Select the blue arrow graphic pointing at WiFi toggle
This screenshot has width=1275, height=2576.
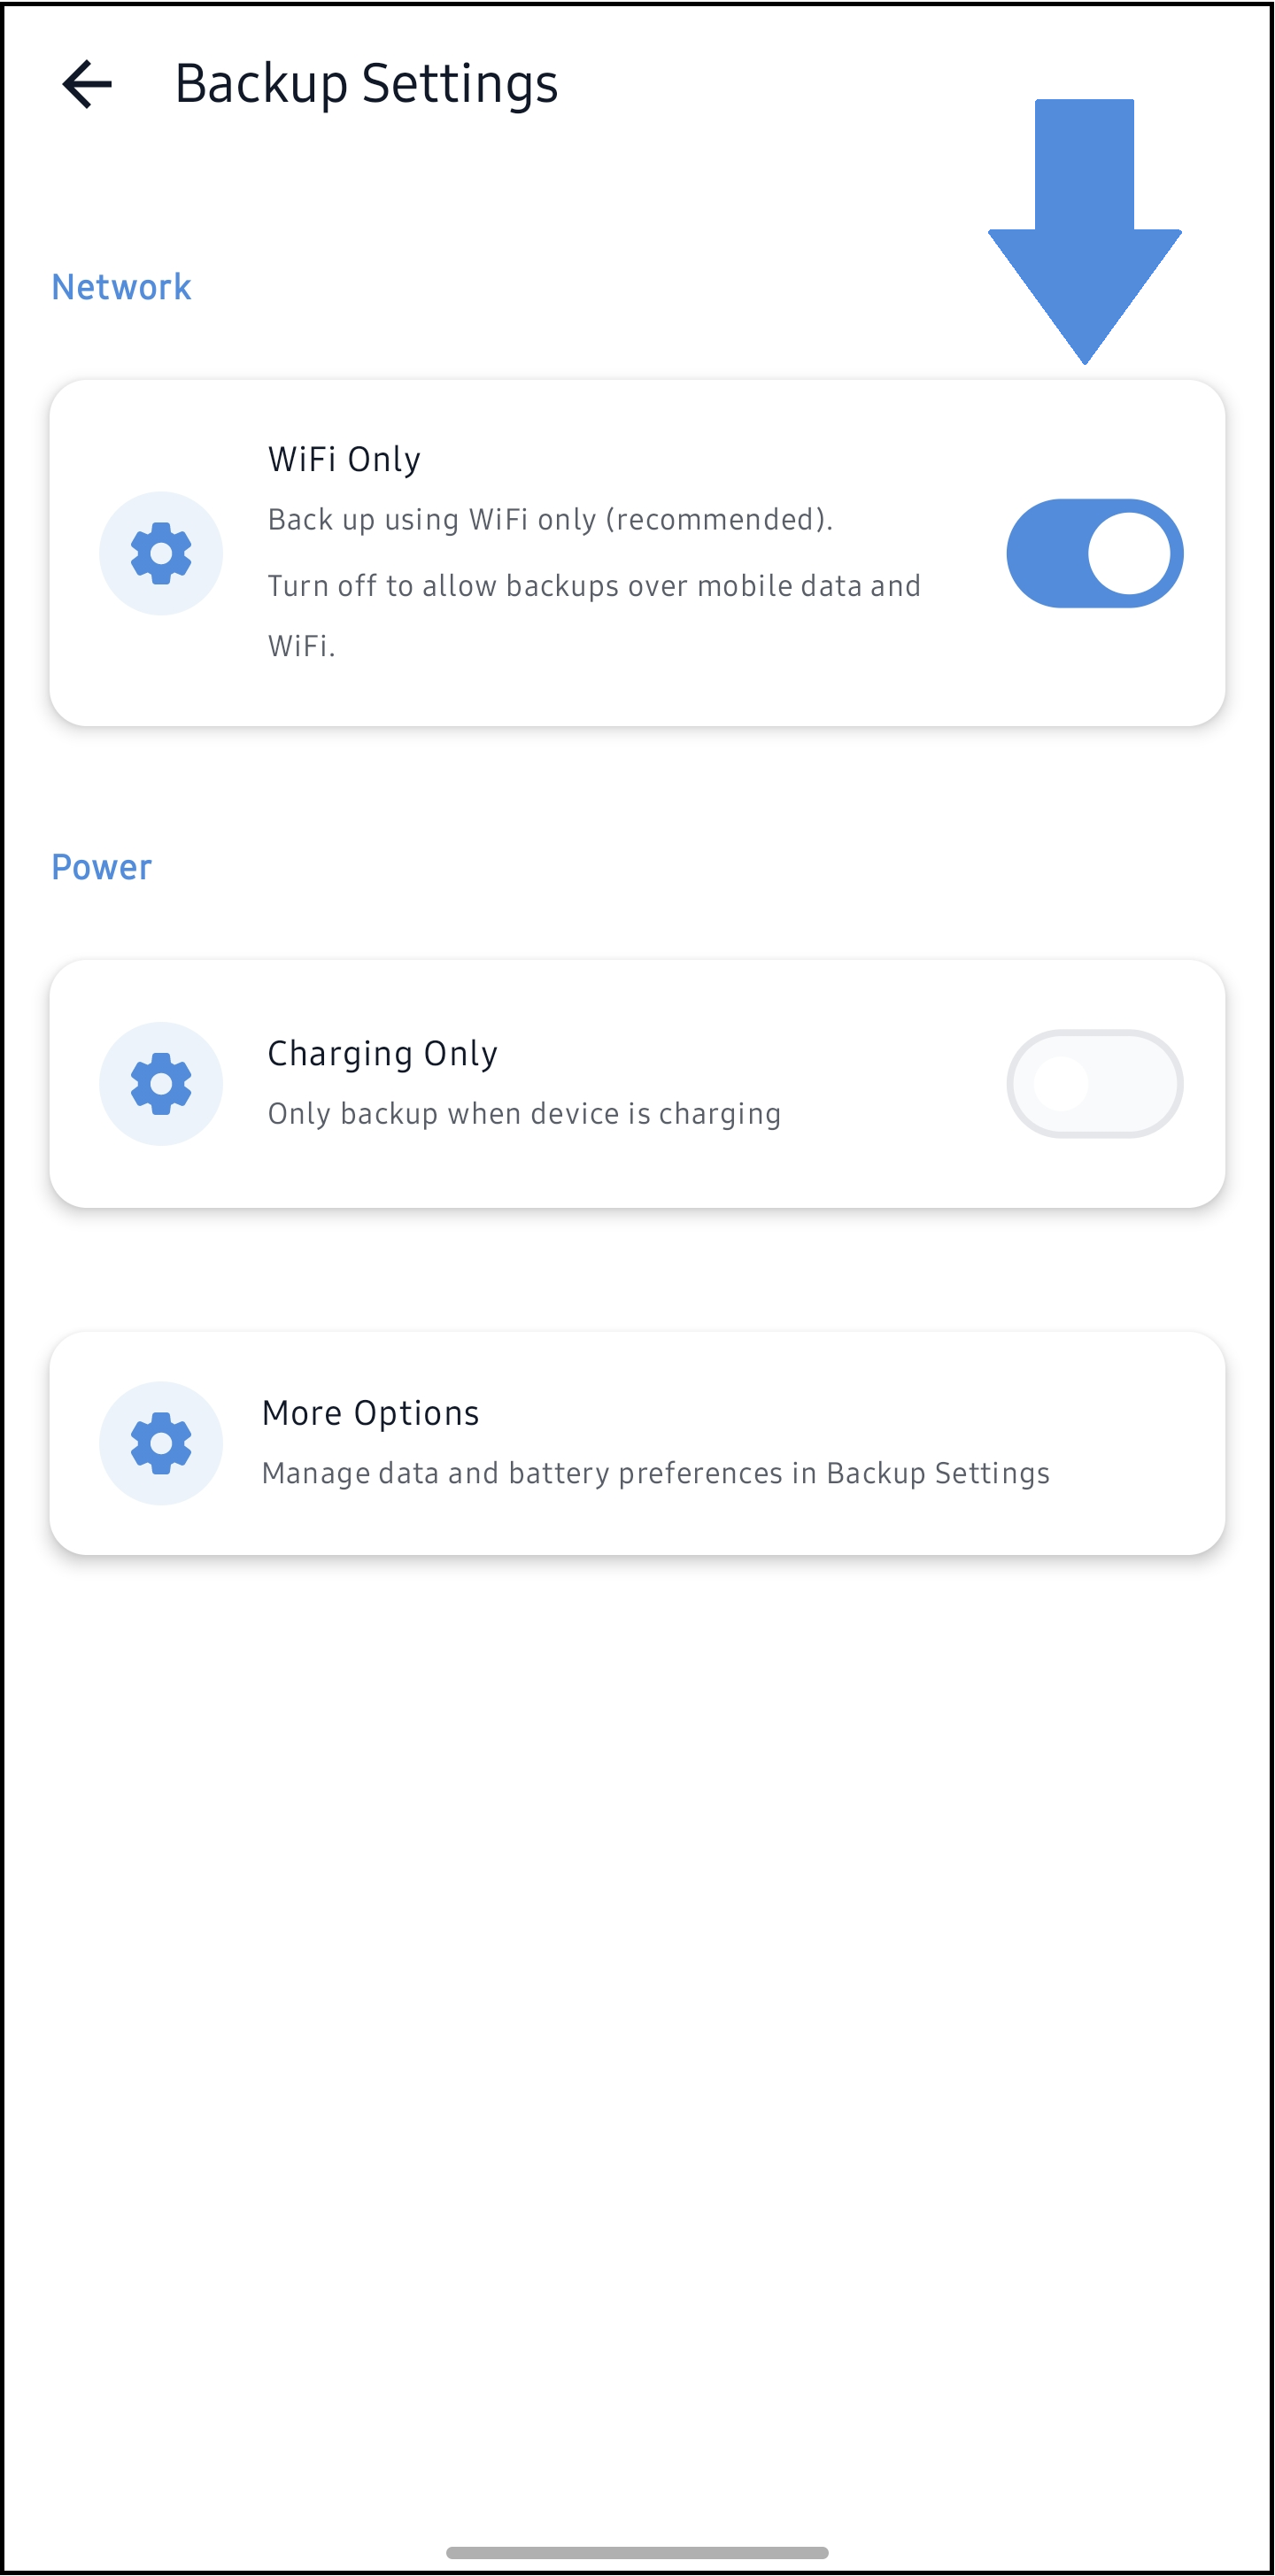click(1086, 230)
